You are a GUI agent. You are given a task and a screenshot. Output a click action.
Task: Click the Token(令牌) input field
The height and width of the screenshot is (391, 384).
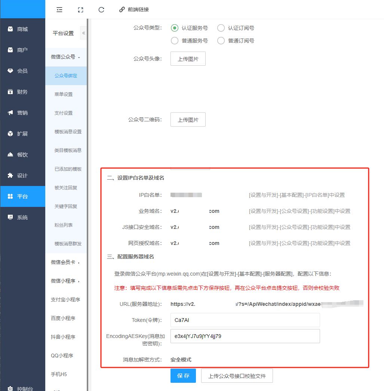[245, 320]
